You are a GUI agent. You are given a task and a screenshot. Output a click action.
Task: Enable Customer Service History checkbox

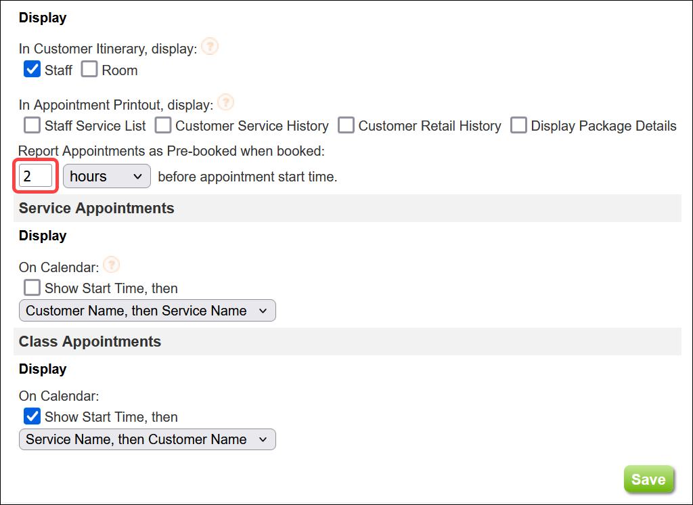point(162,125)
